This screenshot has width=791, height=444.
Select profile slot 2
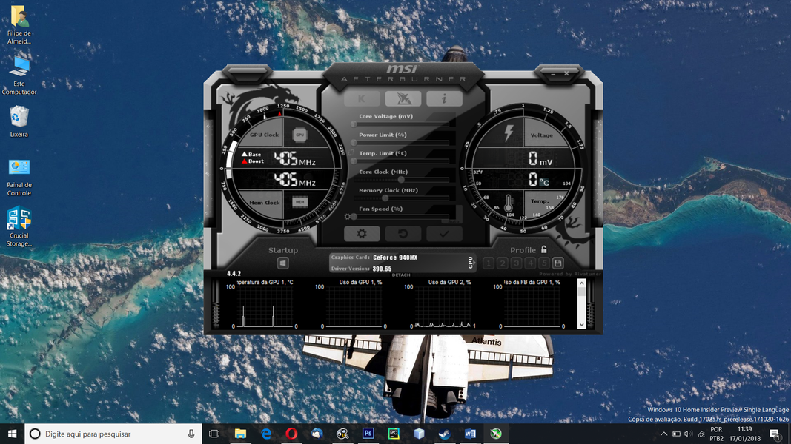pos(503,263)
